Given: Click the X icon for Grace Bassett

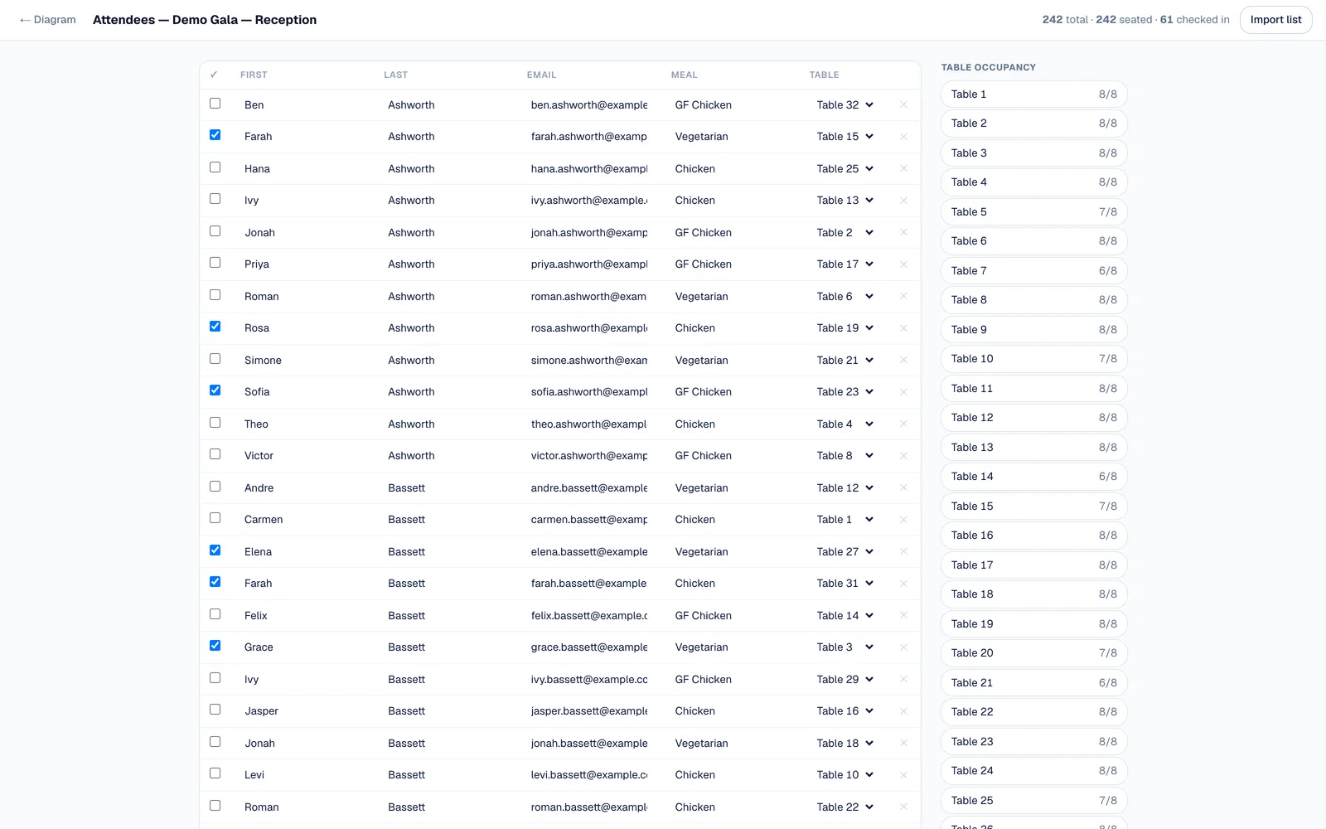Looking at the screenshot, I should (903, 647).
